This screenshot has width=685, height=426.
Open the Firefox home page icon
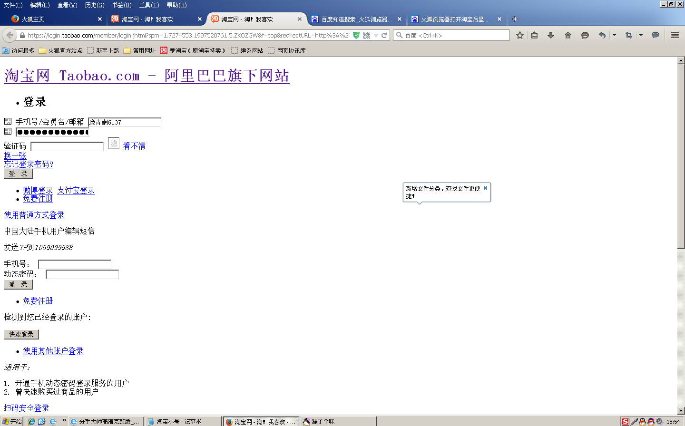(568, 35)
